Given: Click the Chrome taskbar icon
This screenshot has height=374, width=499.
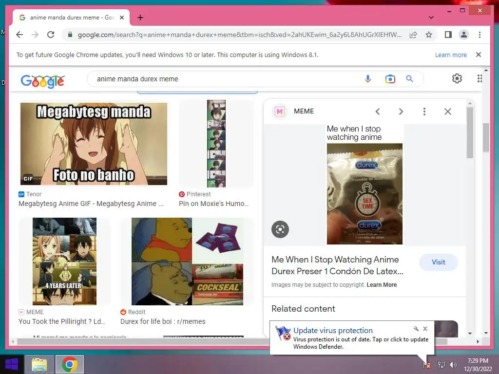Looking at the screenshot, I should (70, 364).
